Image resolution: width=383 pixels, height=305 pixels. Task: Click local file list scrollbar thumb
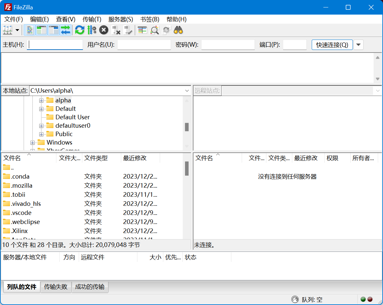point(187,169)
